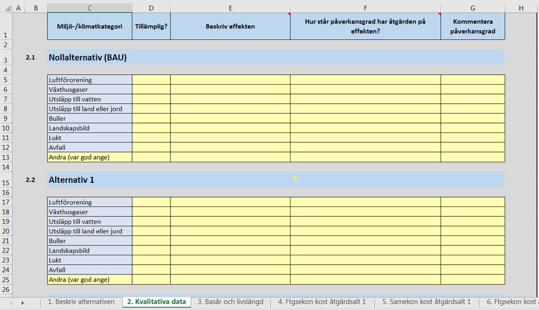Select column E header
Screen dimensions: 539x310
click(x=231, y=8)
